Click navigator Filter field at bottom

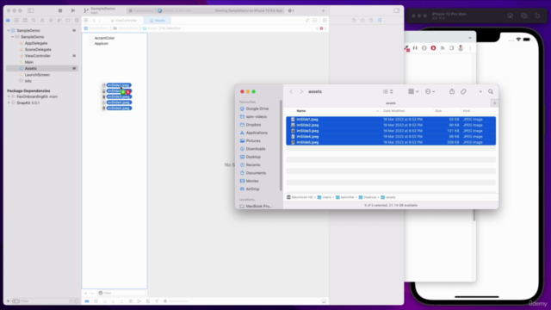pos(40,301)
